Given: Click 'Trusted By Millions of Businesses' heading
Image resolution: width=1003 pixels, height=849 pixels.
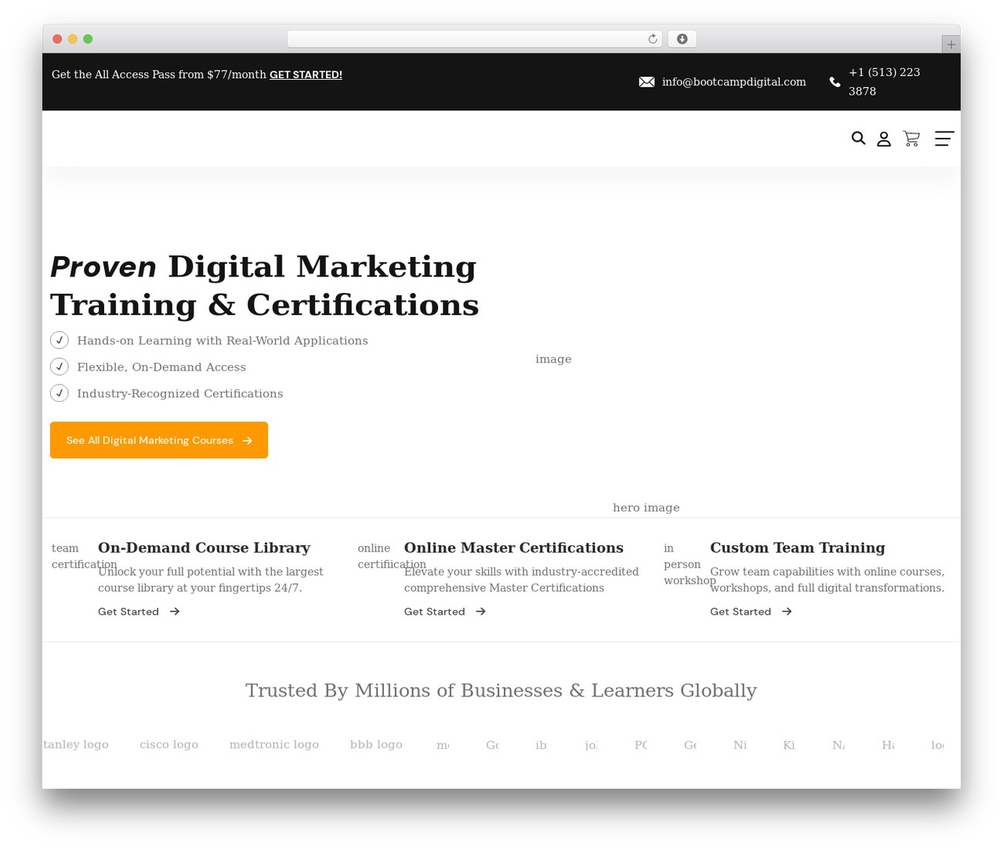Looking at the screenshot, I should click(501, 691).
